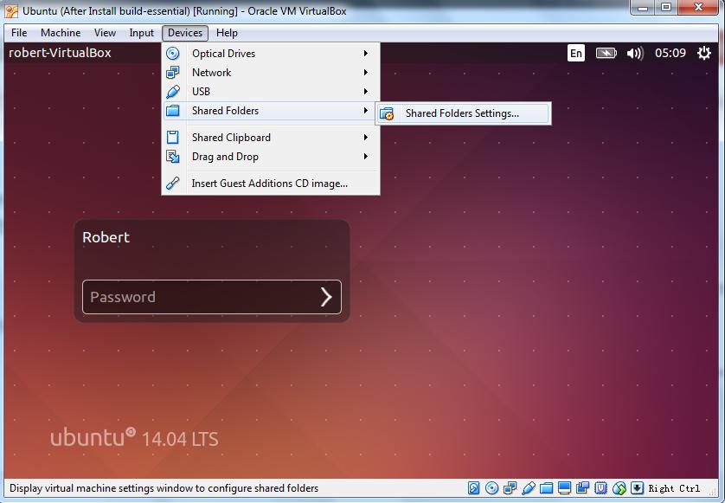The image size is (725, 503).
Task: Close the open Devices menu
Action: (x=185, y=33)
